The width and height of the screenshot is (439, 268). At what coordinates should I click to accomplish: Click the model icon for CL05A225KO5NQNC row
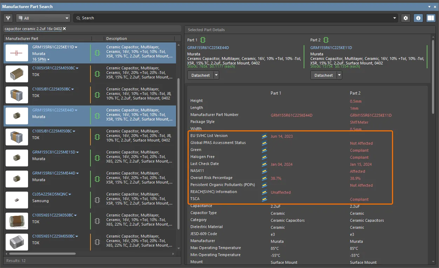pos(97,200)
